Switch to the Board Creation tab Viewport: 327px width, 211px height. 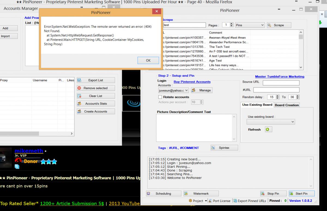pos(287,105)
